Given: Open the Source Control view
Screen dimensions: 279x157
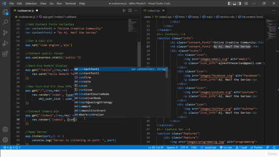Looking at the screenshot, I should click(x=5, y=33).
